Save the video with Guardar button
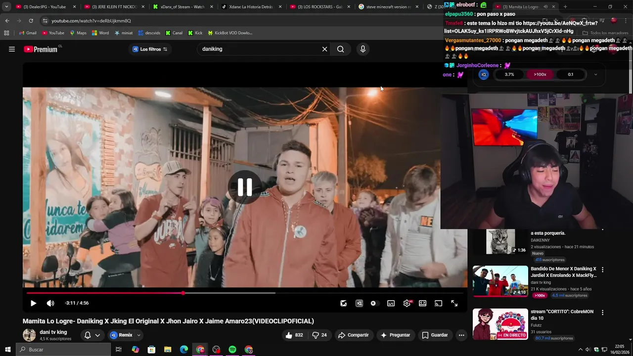 point(435,335)
